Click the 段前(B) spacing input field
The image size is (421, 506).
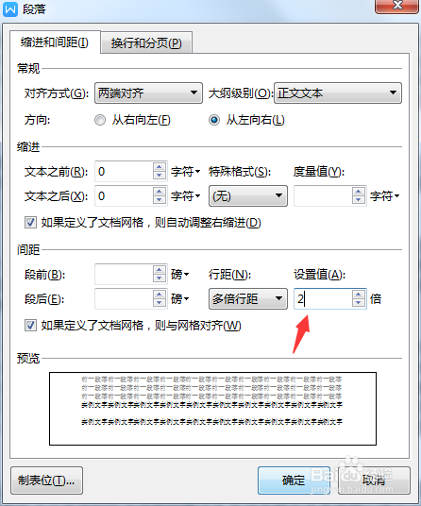pos(124,275)
